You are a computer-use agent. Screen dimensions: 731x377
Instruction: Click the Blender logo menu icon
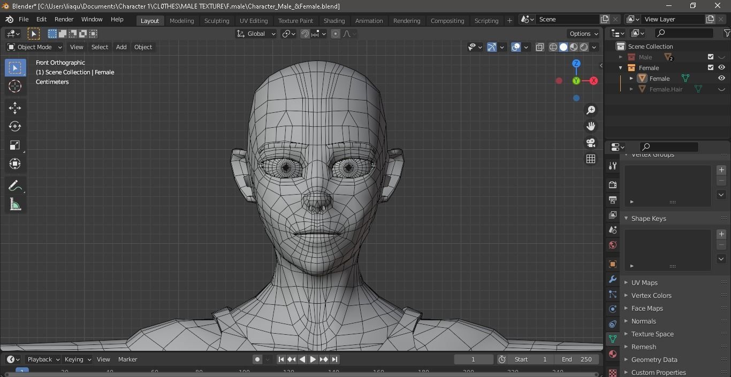(9, 19)
